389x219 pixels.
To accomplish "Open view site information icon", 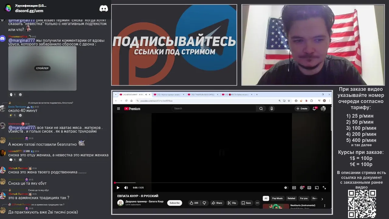I will (137, 101).
